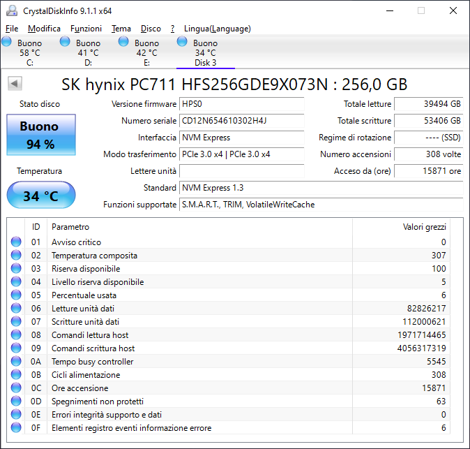
Task: Click the Standard field NVM Express 1.3
Action: (321, 188)
